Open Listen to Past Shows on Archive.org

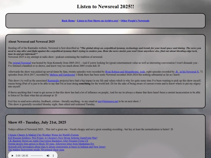[x=98, y=21]
